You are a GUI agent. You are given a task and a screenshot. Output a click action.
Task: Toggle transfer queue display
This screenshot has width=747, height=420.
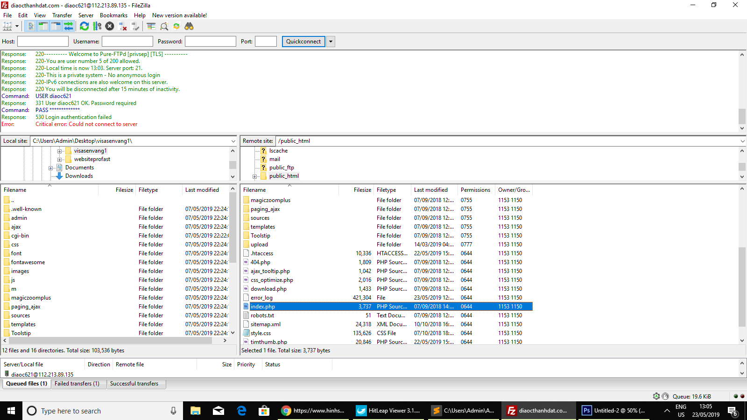(x=69, y=26)
